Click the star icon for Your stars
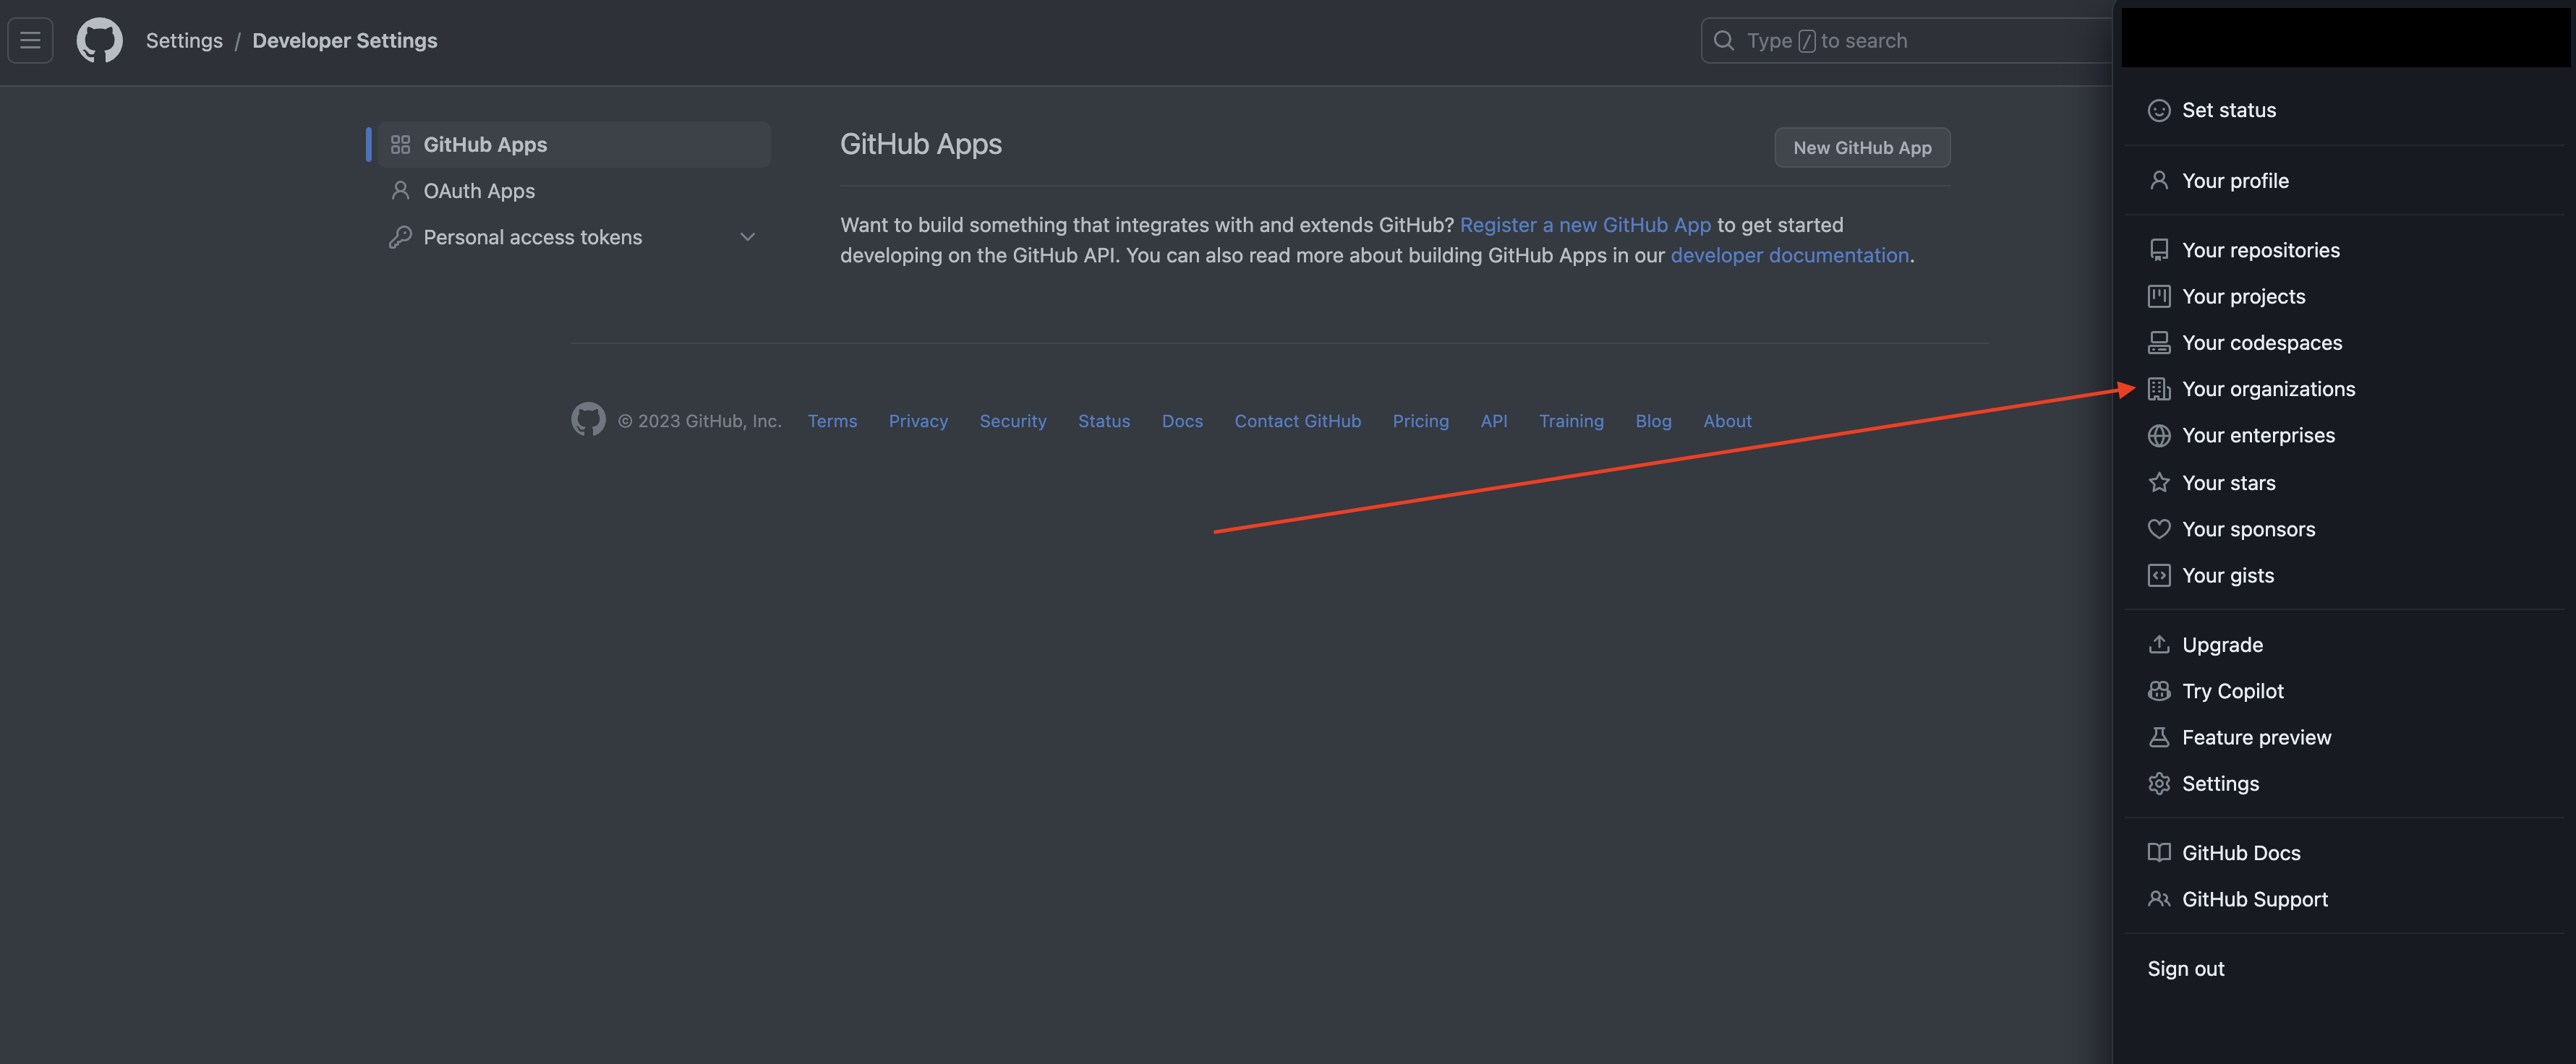This screenshot has height=1064, width=2576. tap(2158, 483)
